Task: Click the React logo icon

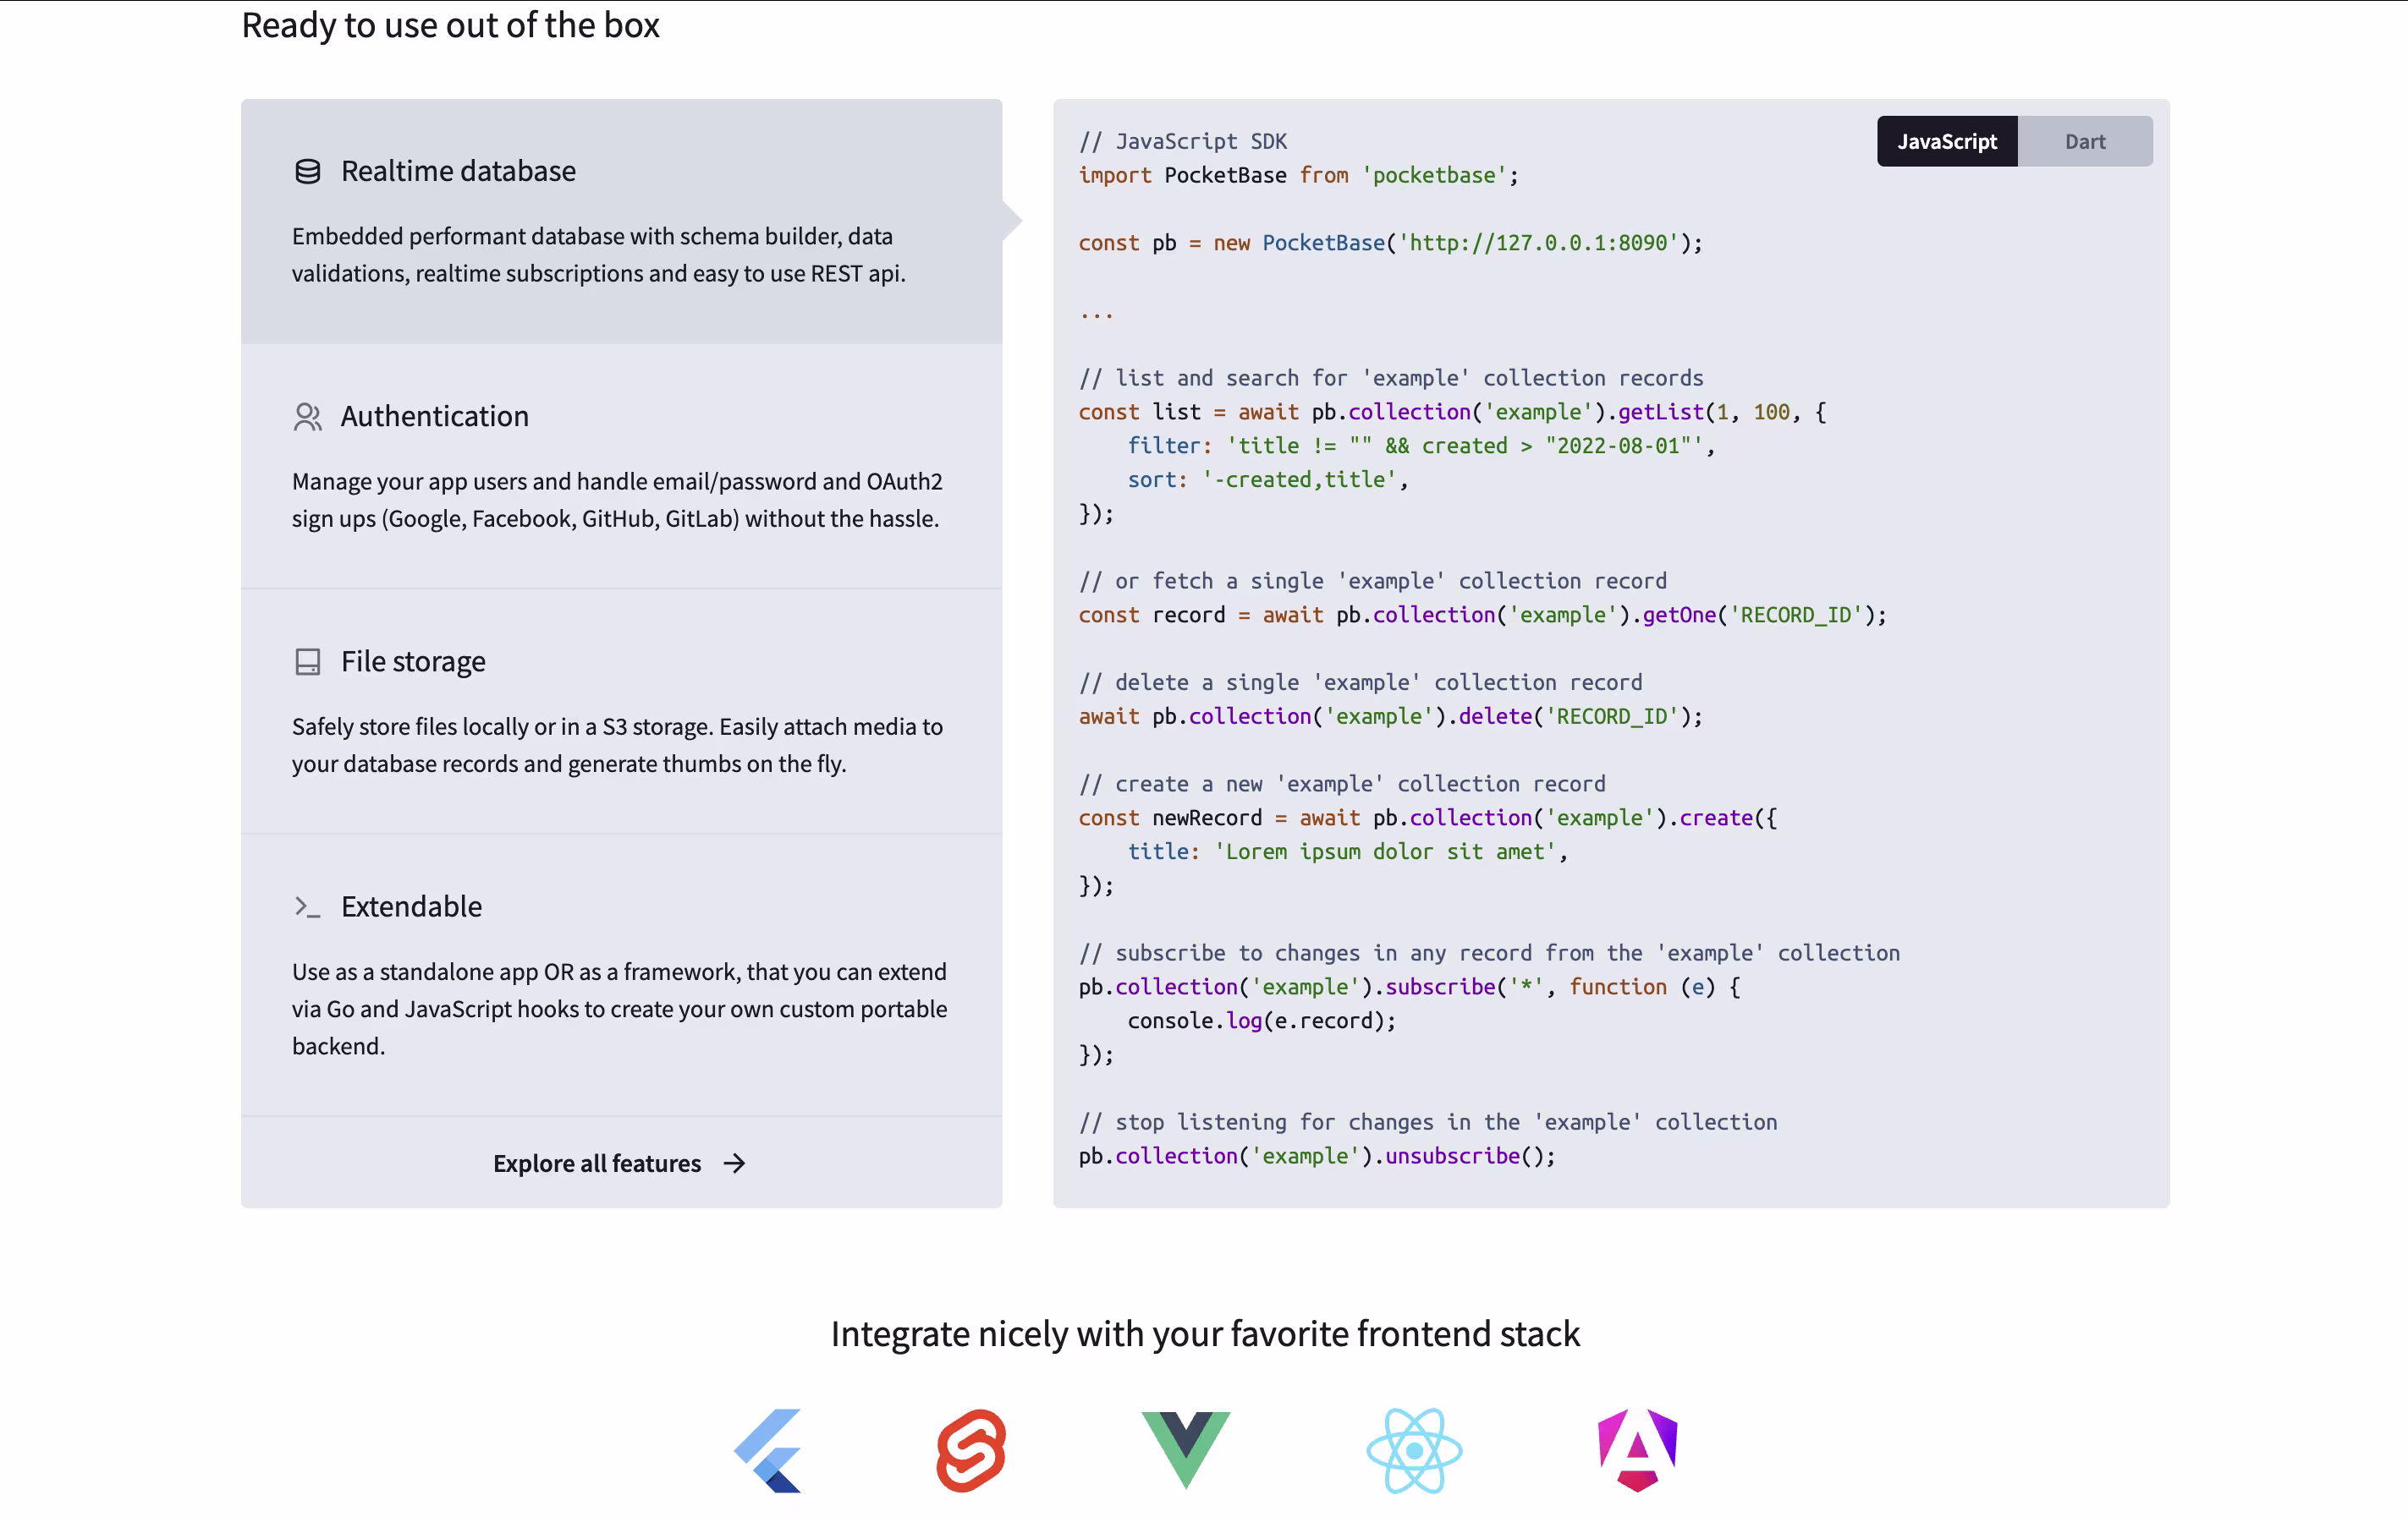Action: click(x=1414, y=1450)
